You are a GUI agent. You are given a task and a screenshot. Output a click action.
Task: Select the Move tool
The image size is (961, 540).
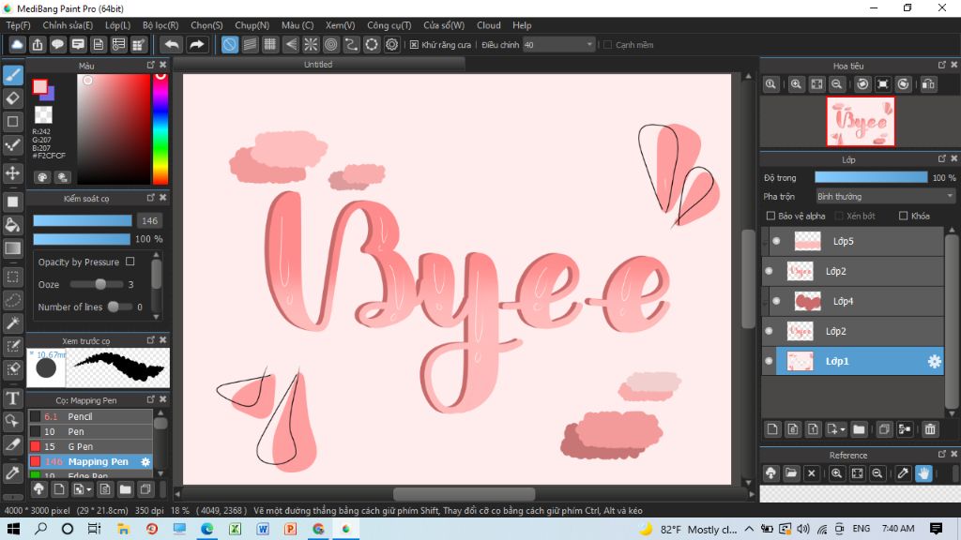(x=13, y=173)
